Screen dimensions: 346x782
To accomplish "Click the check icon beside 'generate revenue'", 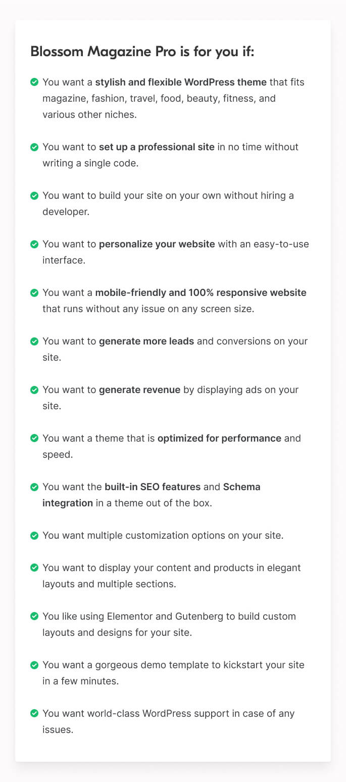I will click(34, 389).
